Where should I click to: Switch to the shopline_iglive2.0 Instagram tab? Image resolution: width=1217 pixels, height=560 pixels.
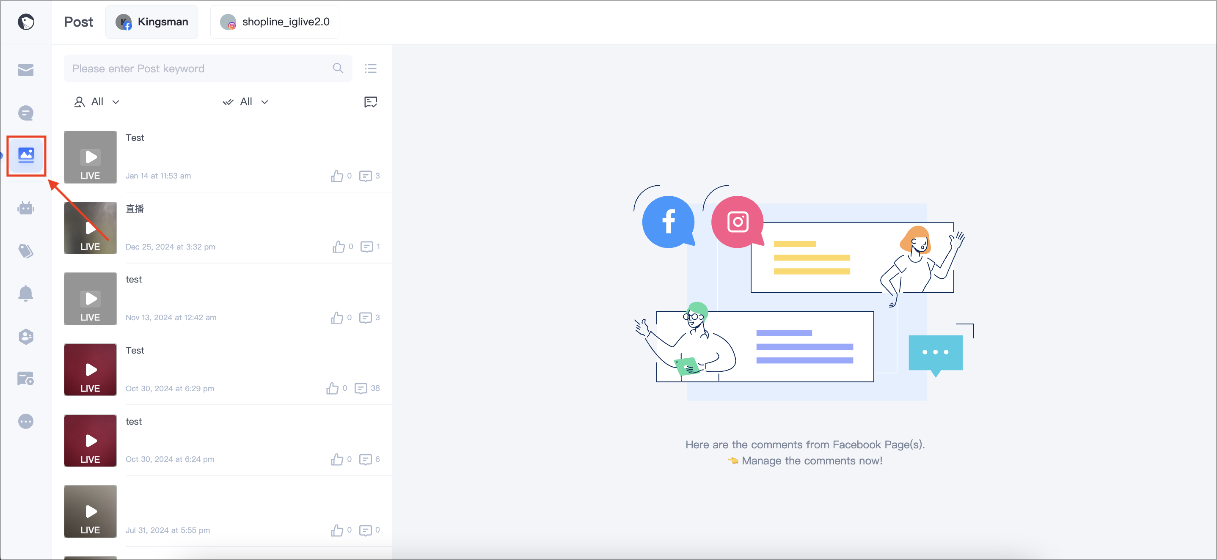coord(275,22)
